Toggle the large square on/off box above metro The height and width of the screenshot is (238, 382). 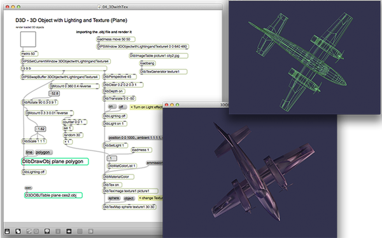pyautogui.click(x=28, y=39)
